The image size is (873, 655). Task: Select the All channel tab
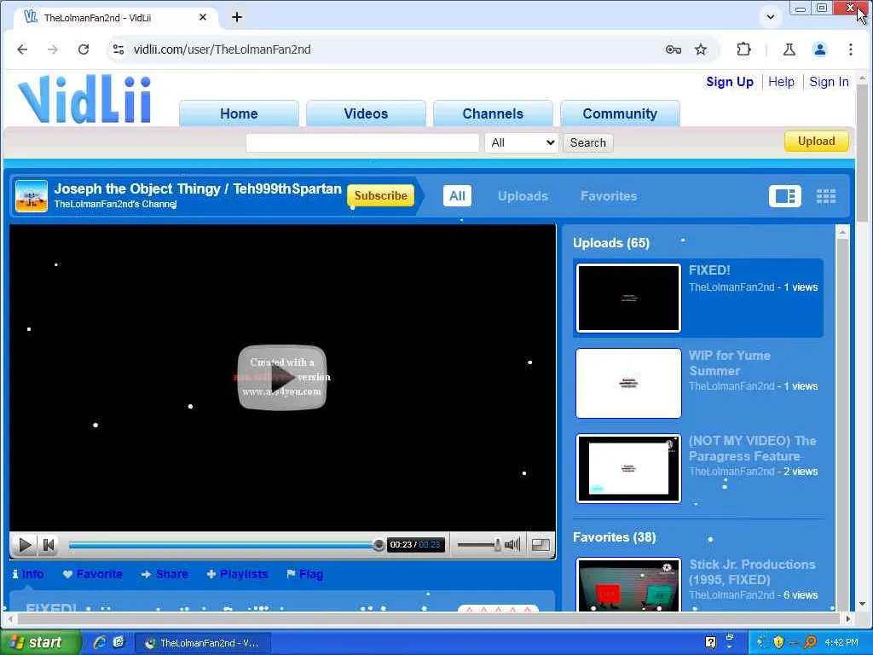[x=457, y=196]
